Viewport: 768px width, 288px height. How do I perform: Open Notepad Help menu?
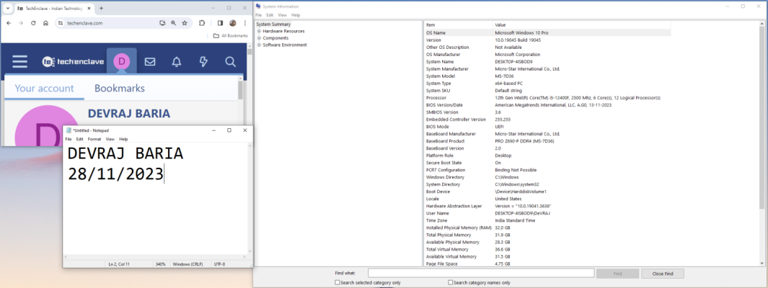(123, 140)
